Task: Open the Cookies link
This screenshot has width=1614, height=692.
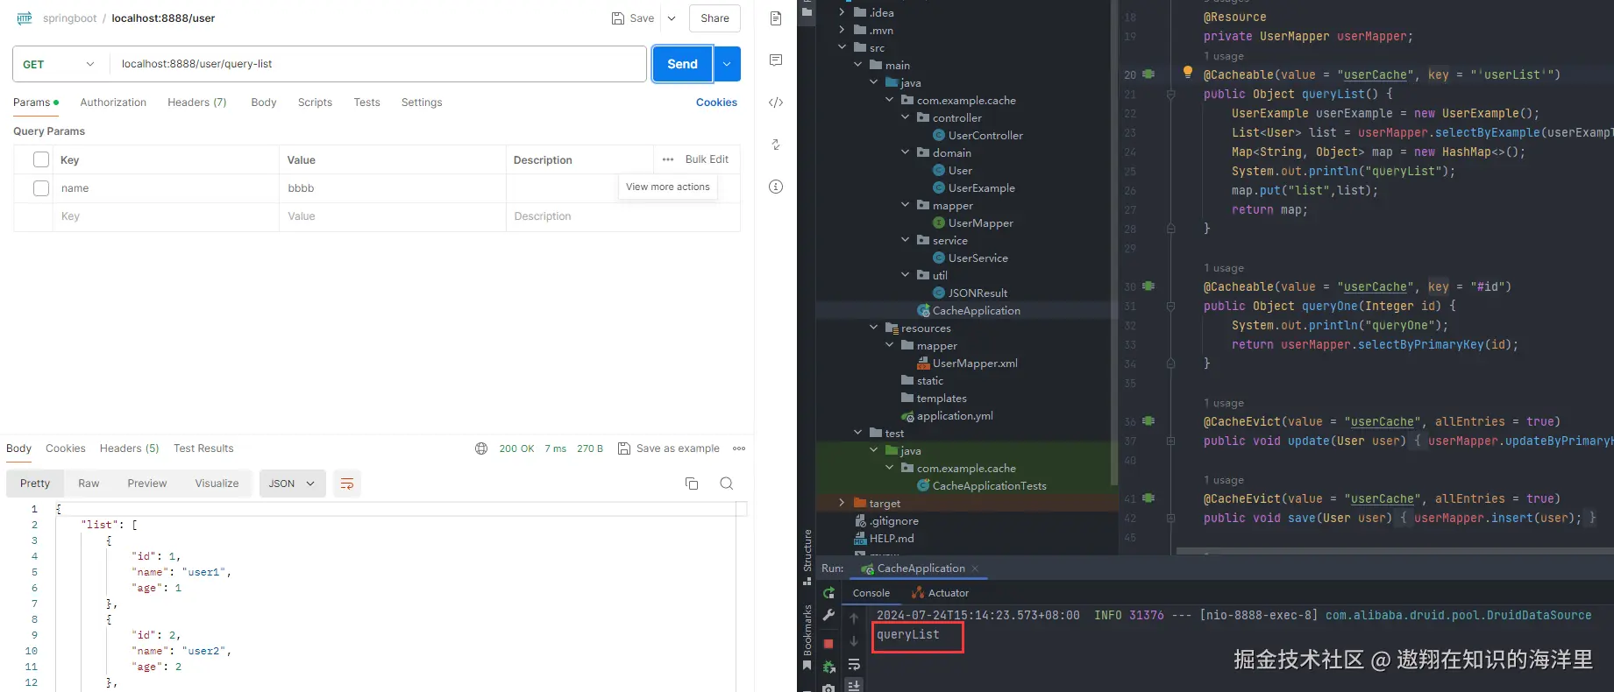Action: [x=716, y=102]
